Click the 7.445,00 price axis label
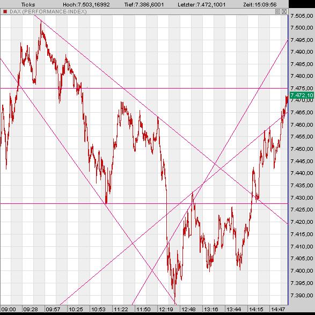The width and height of the screenshot is (315, 315). click(302, 161)
